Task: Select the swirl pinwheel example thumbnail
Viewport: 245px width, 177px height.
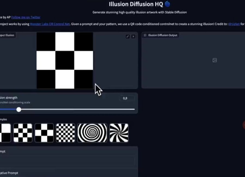Action: [119, 133]
